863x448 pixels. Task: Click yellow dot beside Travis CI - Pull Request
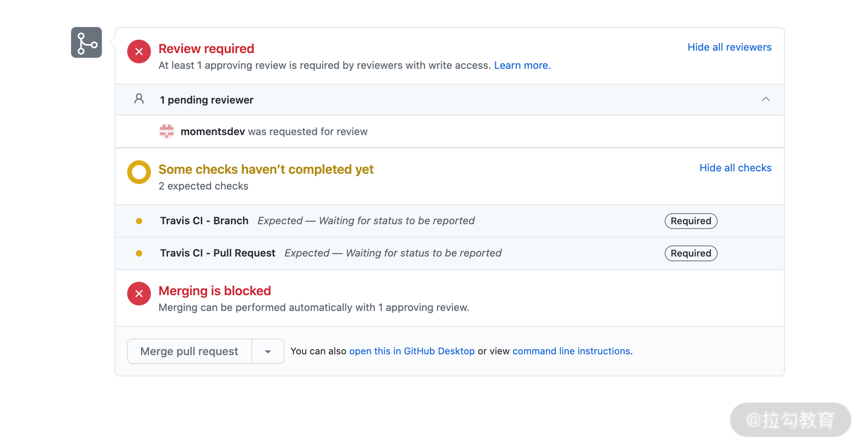coord(139,253)
